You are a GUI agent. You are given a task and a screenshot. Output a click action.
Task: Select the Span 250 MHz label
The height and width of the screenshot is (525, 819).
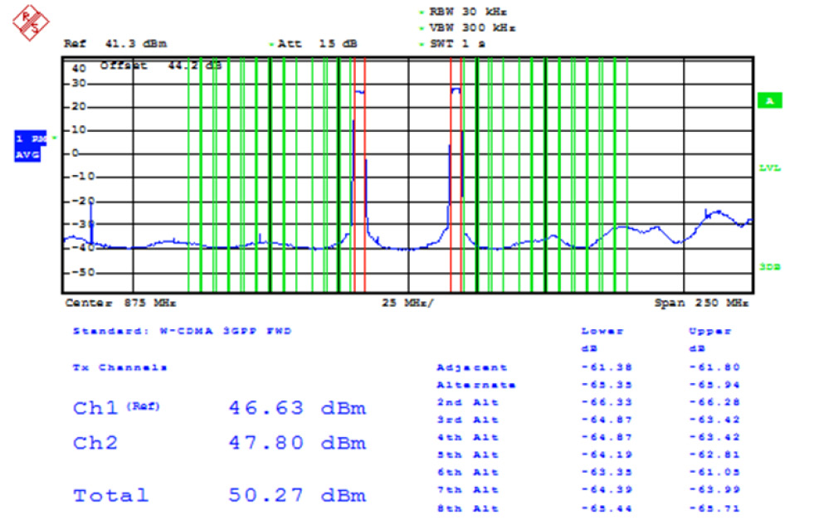tap(701, 304)
